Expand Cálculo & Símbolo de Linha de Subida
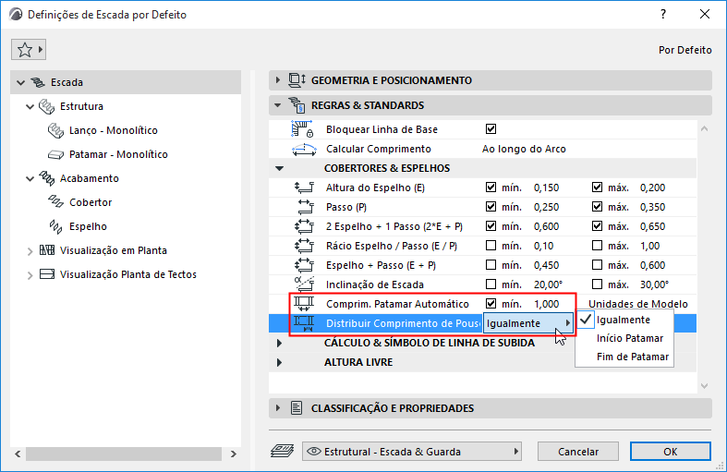 280,343
